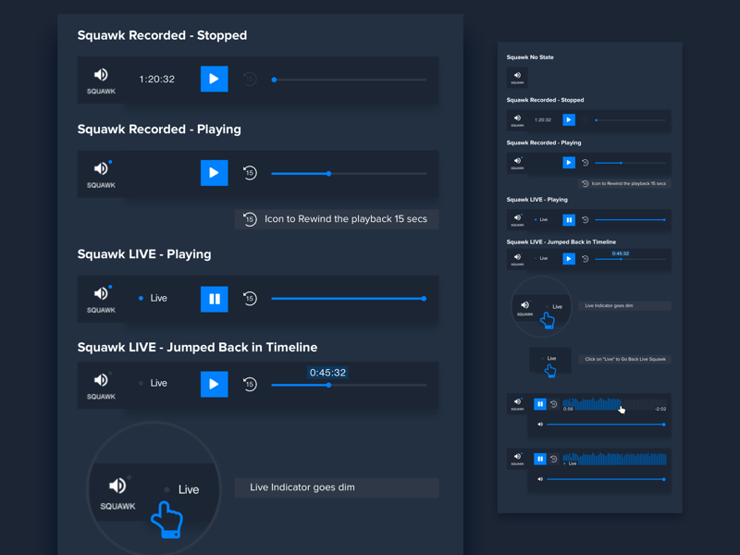The width and height of the screenshot is (740, 555).
Task: Click rewind 15 icon in large Jumped Back player
Action: click(x=250, y=384)
